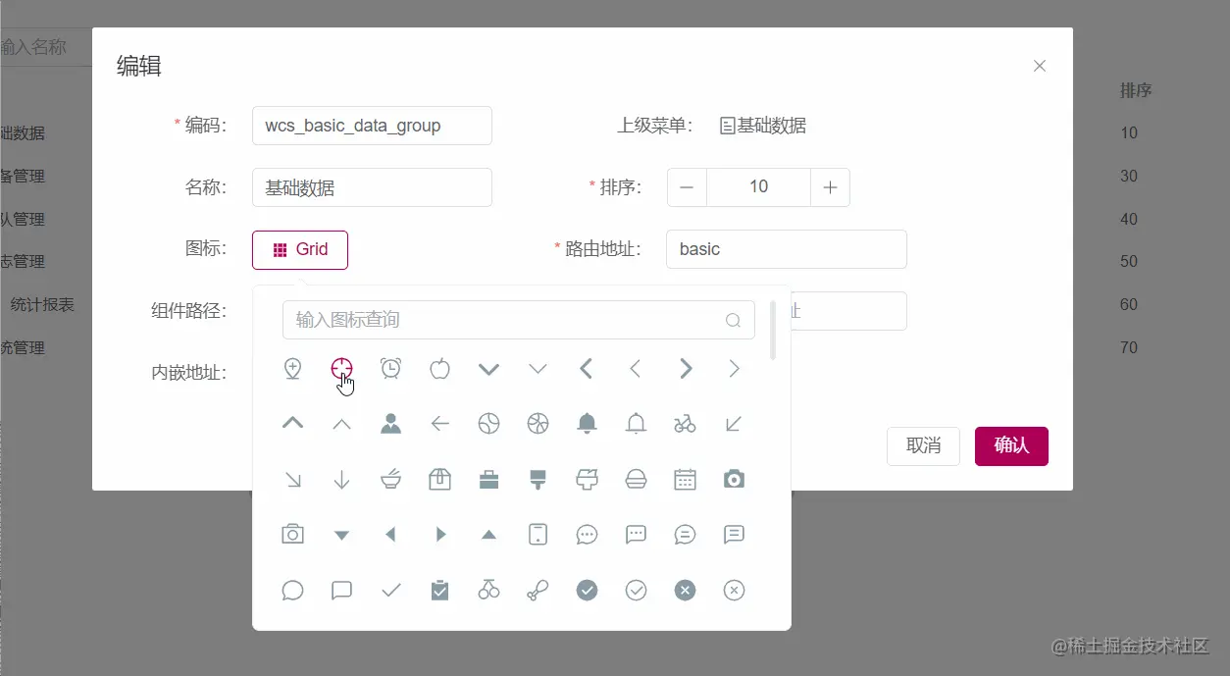
Task: Select the paint brush icon
Action: (x=538, y=479)
